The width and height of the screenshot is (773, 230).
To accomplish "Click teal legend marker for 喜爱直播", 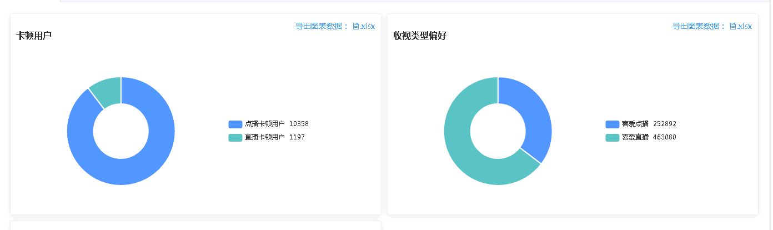I will click(x=612, y=137).
